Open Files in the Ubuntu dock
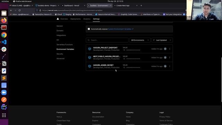Viewport: 222px width, 125px height. 4,13
